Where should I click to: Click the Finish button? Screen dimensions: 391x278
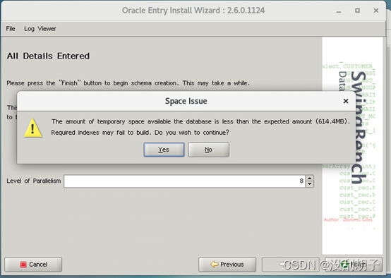coord(354,265)
